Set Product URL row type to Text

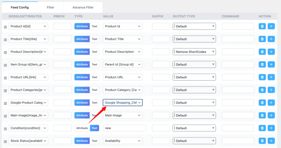click(x=94, y=77)
